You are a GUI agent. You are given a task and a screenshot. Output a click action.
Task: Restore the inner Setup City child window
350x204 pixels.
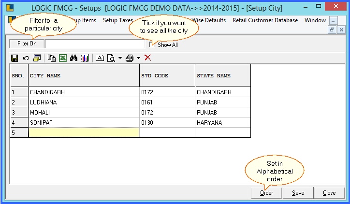332,29
